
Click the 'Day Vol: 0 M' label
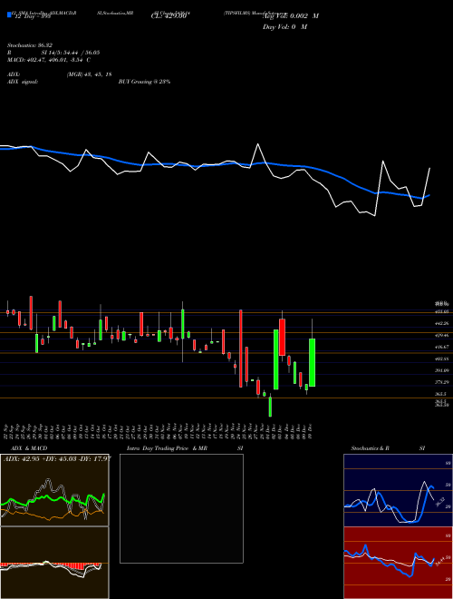pos(284,26)
